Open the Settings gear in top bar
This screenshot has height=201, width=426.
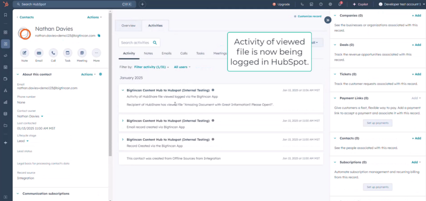pos(330,4)
